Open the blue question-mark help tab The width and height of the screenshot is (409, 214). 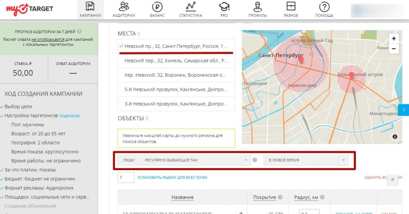pyautogui.click(x=404, y=110)
